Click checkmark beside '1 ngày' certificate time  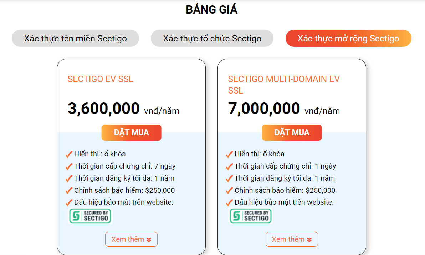(229, 166)
